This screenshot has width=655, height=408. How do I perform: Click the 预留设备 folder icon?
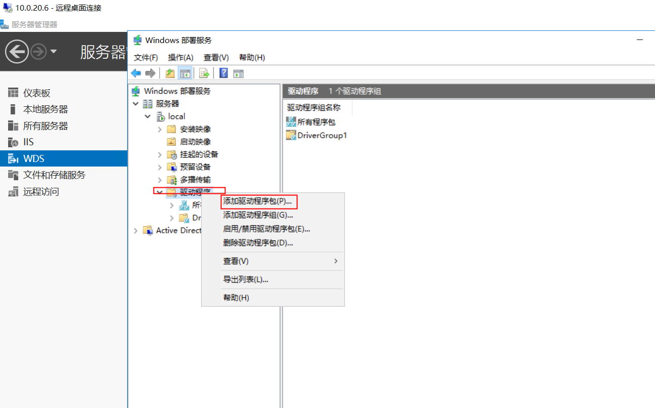click(172, 167)
